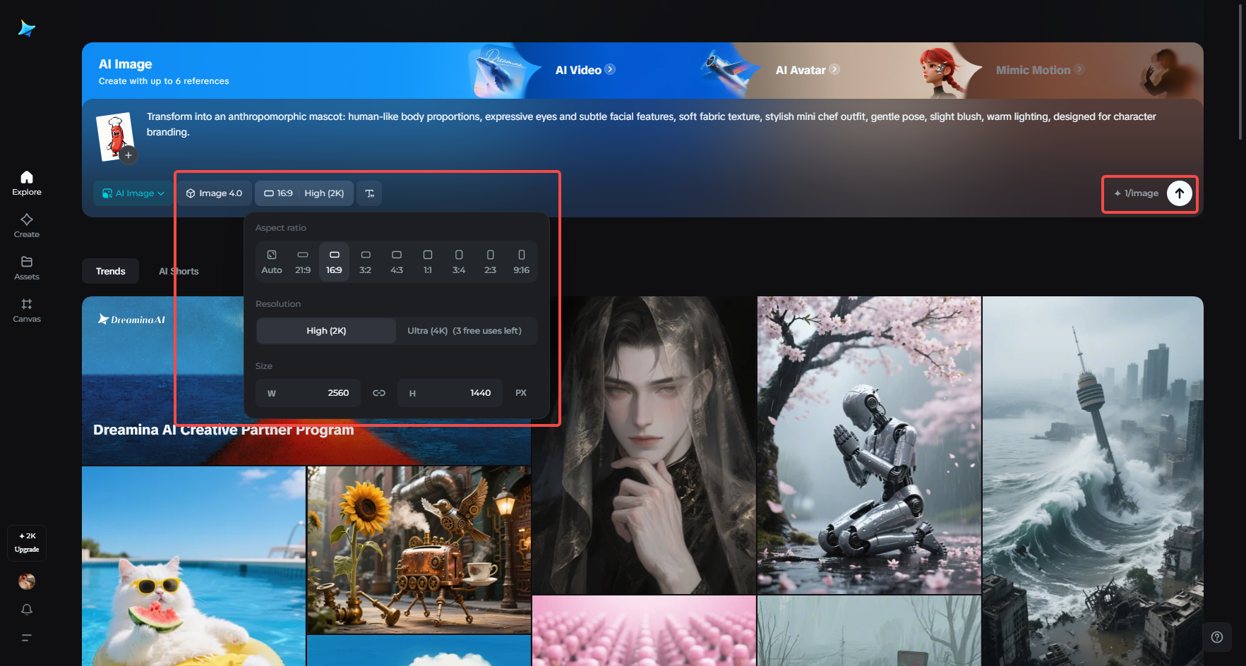Choose Ultra (4K) resolution

(464, 331)
